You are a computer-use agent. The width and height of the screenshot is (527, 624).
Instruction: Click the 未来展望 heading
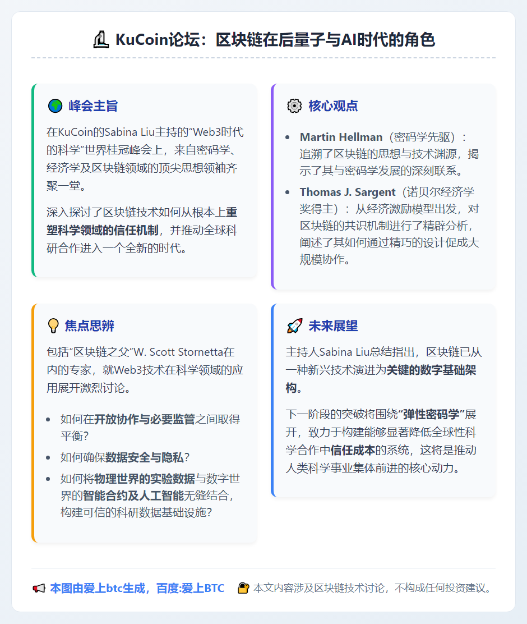[334, 326]
